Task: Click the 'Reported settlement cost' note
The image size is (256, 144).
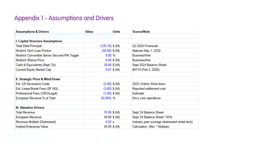Action: (149, 88)
